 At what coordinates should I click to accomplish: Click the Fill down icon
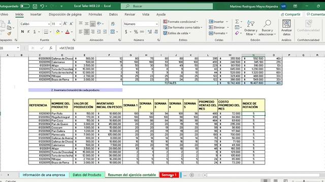click(x=237, y=27)
